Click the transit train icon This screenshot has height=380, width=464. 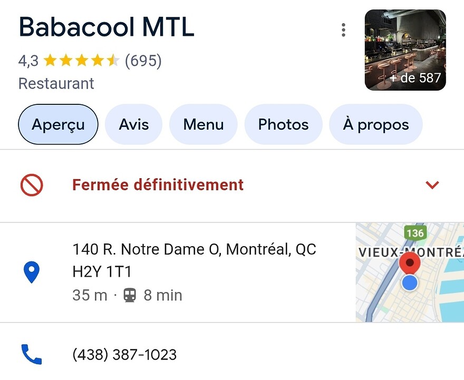pos(130,296)
